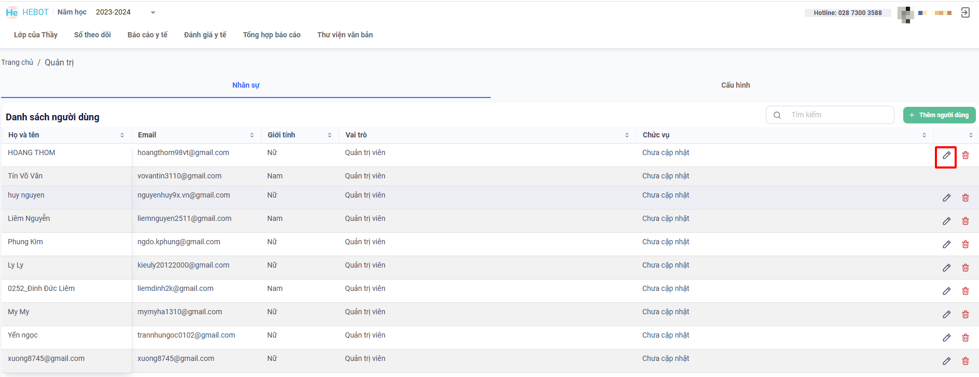
Task: Delete the Yến ngọc user
Action: click(x=965, y=338)
